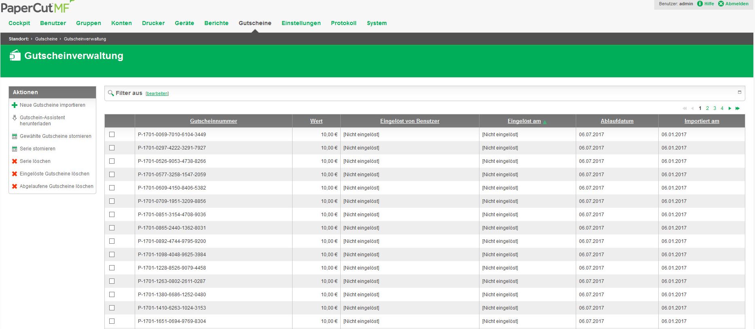Image resolution: width=755 pixels, height=329 pixels.
Task: Click the Gutschein-Assistent download icon
Action: [15, 118]
